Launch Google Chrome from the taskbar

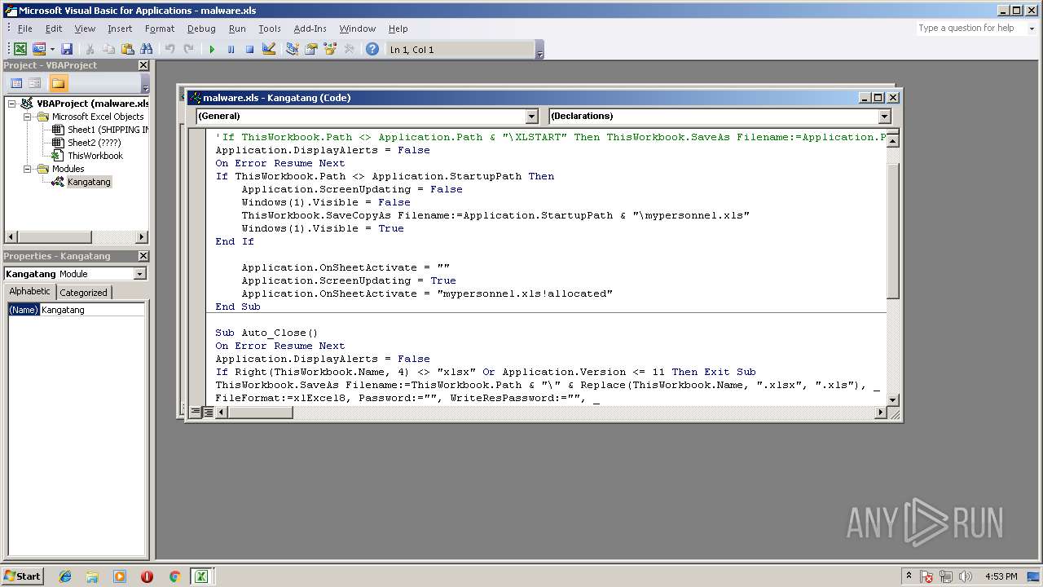tap(174, 576)
